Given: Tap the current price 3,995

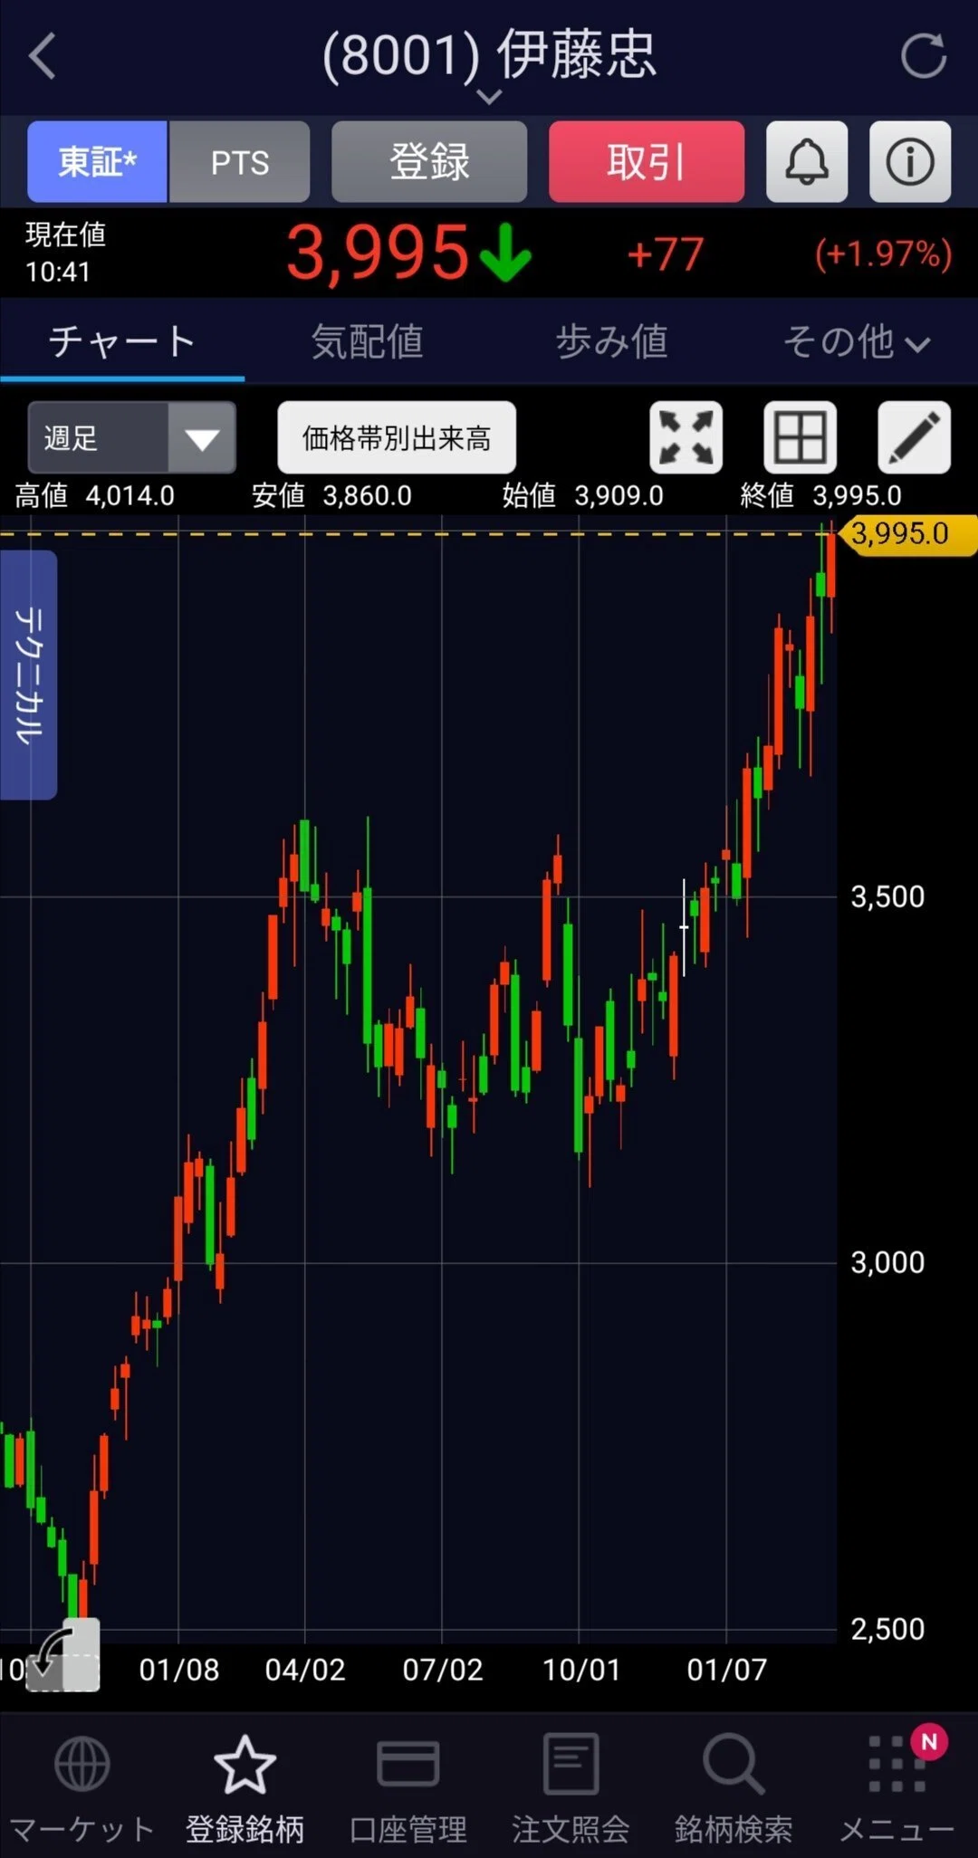Looking at the screenshot, I should pyautogui.click(x=379, y=253).
